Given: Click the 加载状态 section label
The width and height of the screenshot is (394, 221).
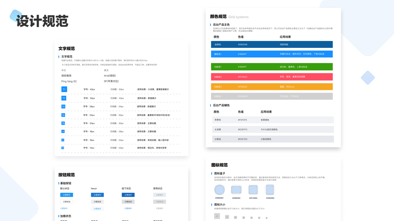Looking at the screenshot, I should click(x=66, y=216).
